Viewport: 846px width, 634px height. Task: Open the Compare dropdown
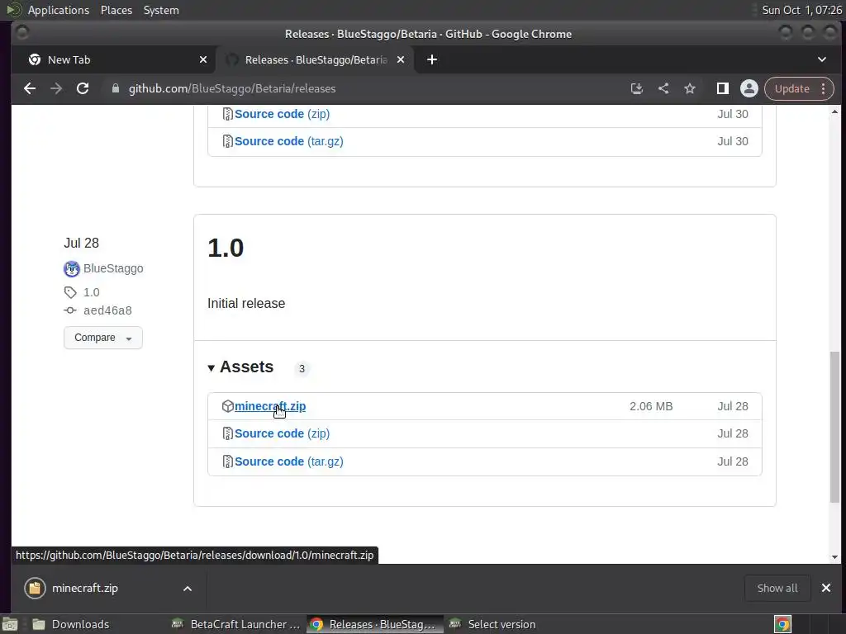click(x=103, y=338)
